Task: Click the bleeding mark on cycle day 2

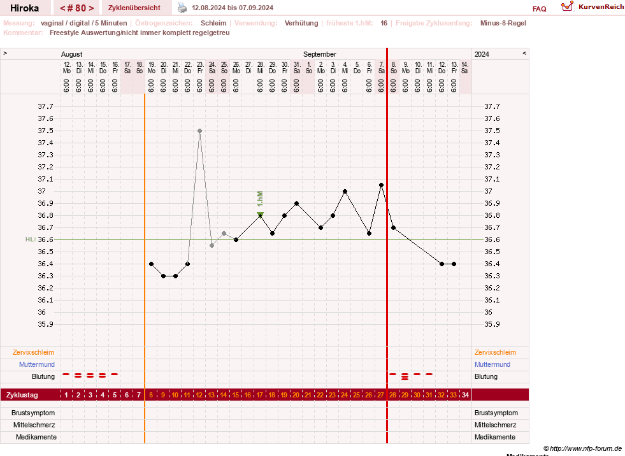Action: 78,376
